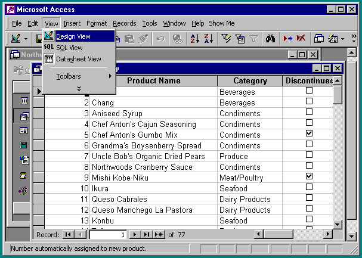Toggle Discontinued checkbox for Queso Cabrales
Screen dimensions: 362x258
coord(309,198)
